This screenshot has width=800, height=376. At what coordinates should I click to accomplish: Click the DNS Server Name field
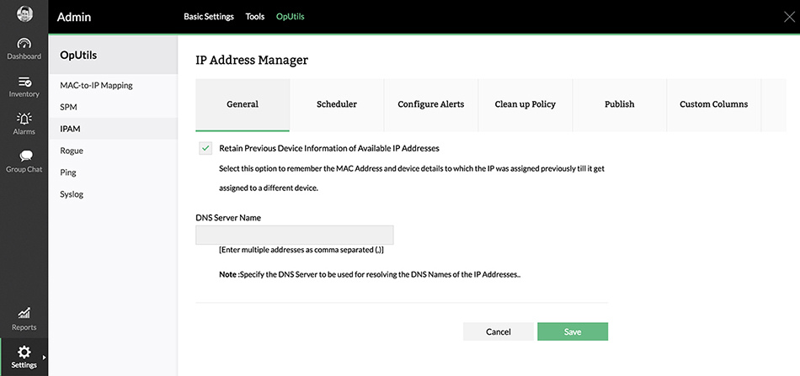(295, 236)
